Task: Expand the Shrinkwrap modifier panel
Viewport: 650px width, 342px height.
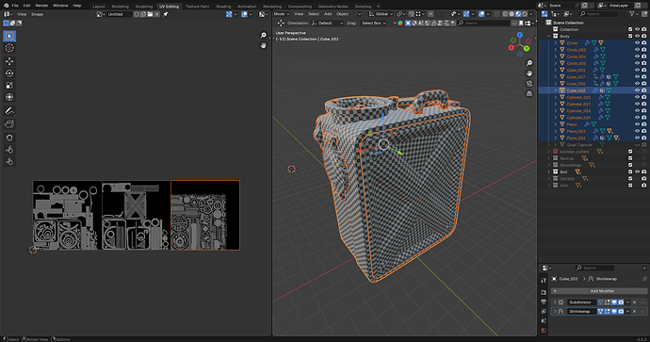Action: [555, 311]
